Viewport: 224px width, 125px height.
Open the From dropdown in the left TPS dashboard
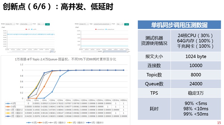coord(41,24)
